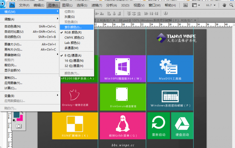Run 自动颜色(O) auto color
Image resolution: width=235 pixels, height=148 pixels.
[x=30, y=37]
